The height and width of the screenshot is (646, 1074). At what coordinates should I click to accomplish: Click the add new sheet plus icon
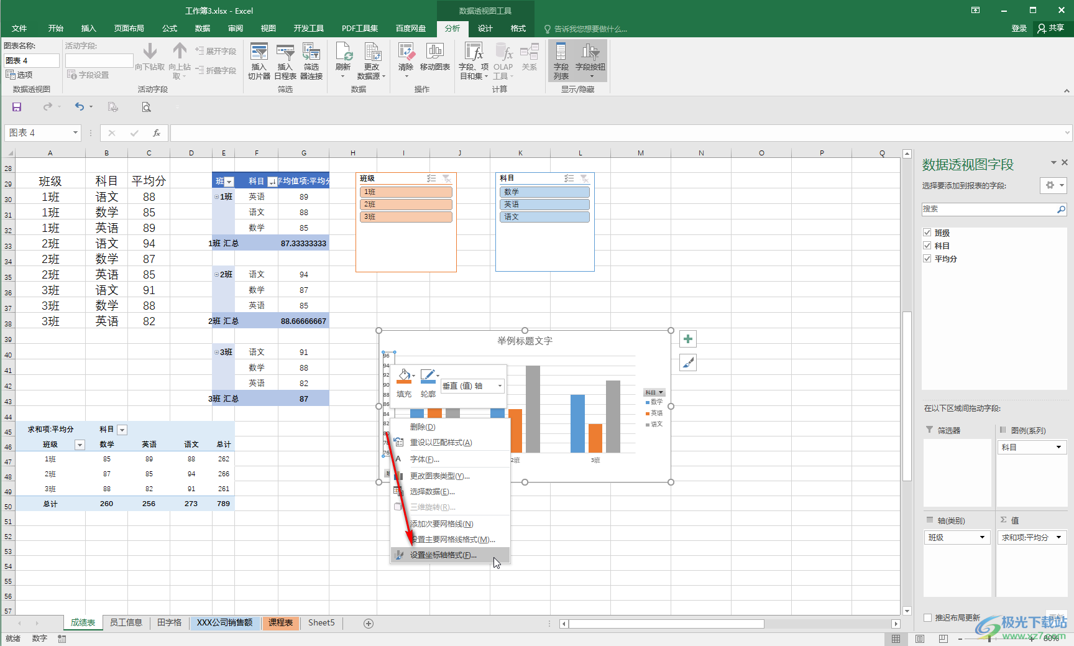tap(369, 623)
